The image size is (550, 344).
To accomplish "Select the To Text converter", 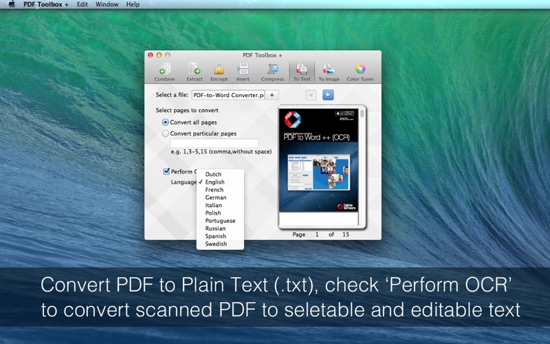I will click(x=302, y=72).
